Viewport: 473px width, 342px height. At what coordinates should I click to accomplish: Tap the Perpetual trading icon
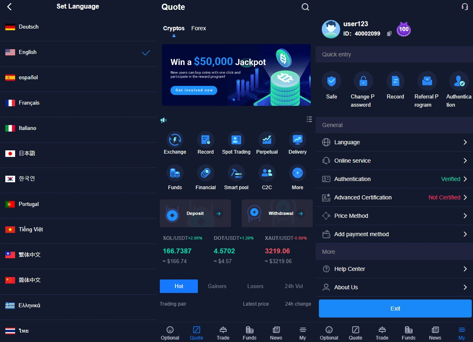[267, 140]
